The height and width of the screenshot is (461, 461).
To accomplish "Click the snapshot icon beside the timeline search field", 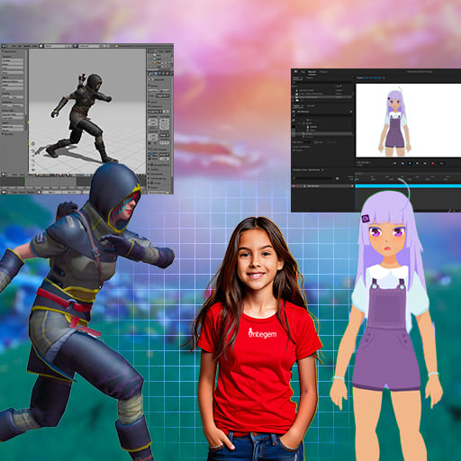I will pyautogui.click(x=338, y=178).
